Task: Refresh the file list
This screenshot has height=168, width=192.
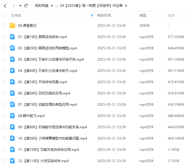Action: pos(26,6)
